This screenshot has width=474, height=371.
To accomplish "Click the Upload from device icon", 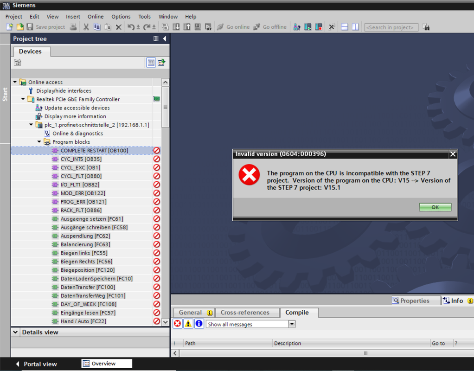I will click(x=187, y=27).
